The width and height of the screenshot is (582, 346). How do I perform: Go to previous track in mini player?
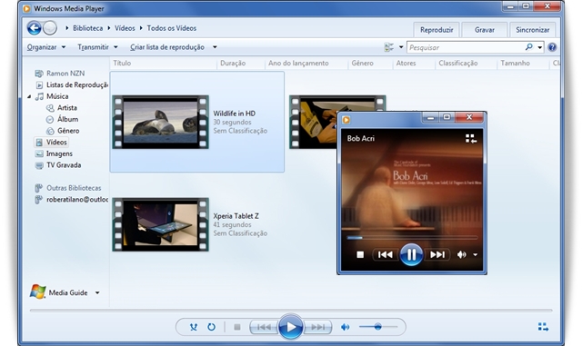pyautogui.click(x=386, y=255)
